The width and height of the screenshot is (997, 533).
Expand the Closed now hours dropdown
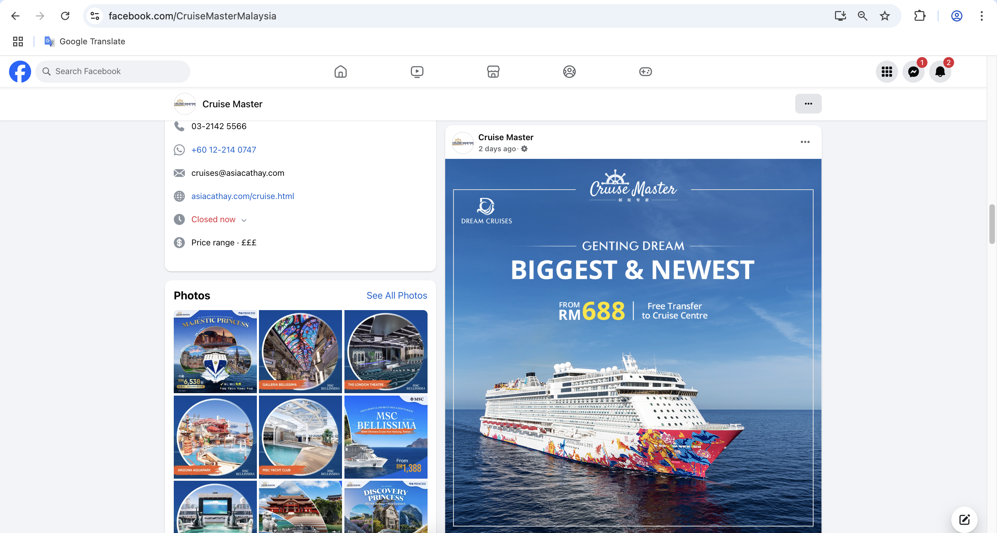tap(219, 219)
